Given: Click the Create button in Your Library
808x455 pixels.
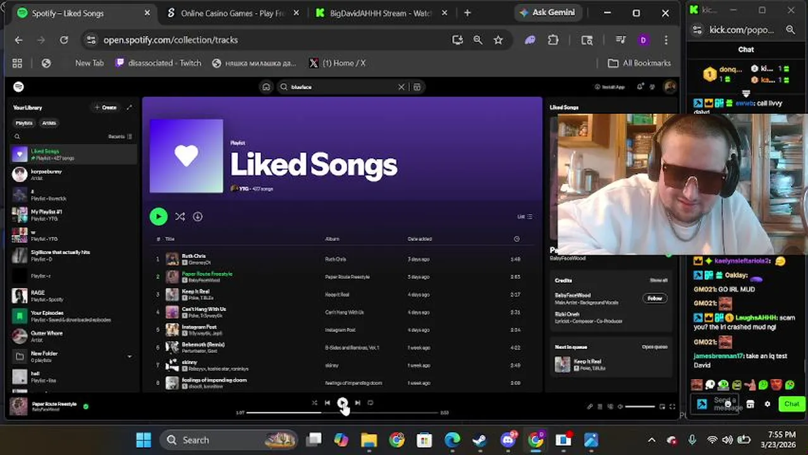Looking at the screenshot, I should [106, 107].
